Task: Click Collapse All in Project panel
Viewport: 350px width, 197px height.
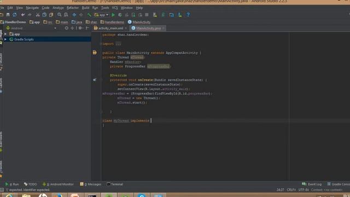Action: coord(72,28)
